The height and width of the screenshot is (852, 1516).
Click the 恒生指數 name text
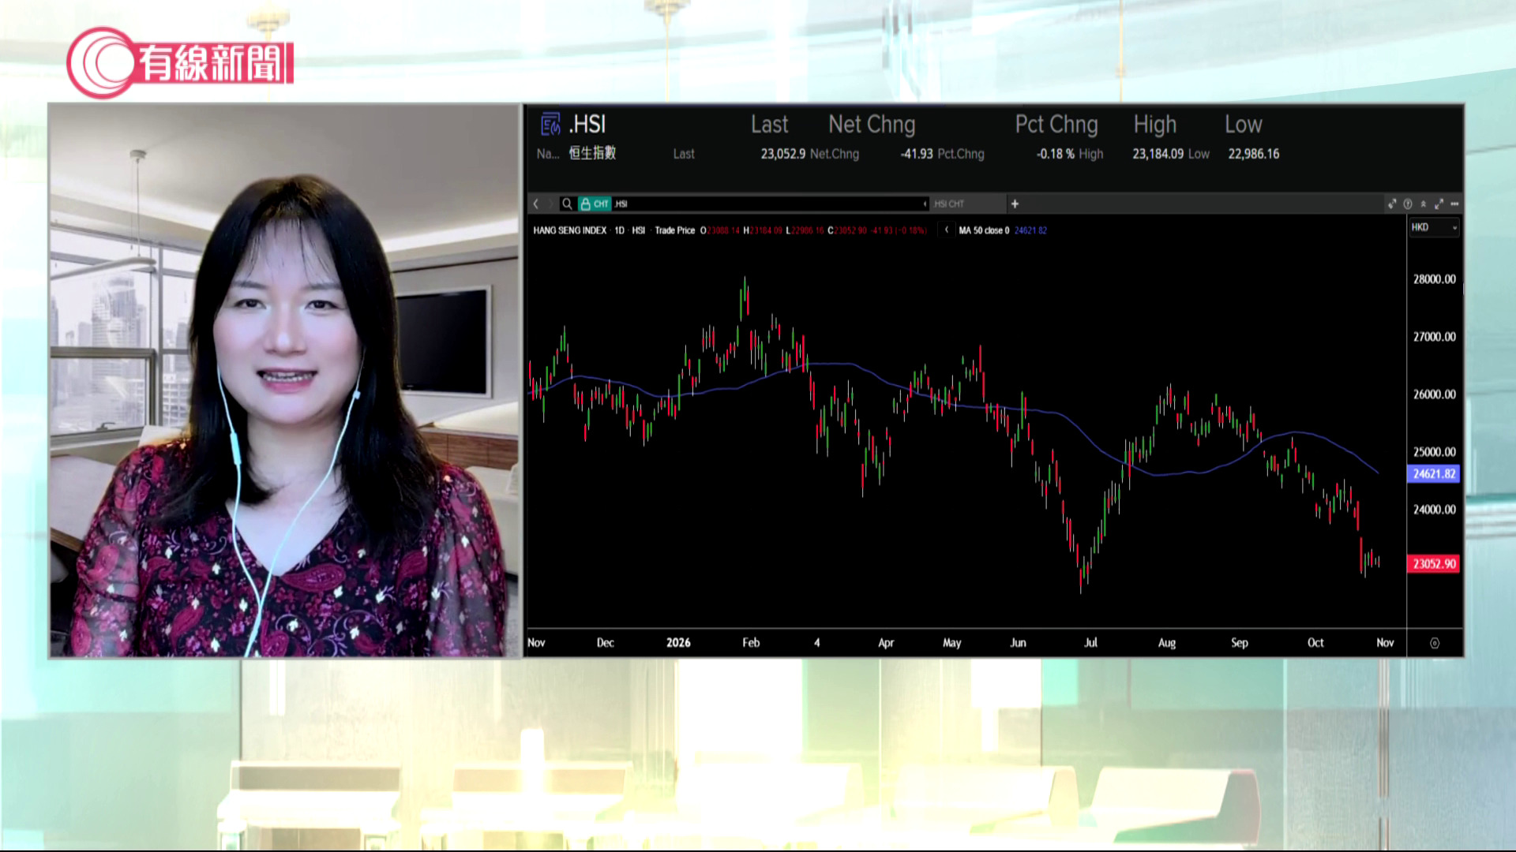(592, 153)
